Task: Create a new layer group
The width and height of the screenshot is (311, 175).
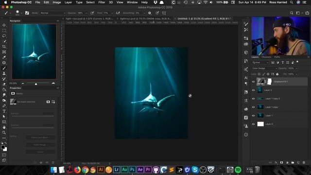Action: pos(293,162)
